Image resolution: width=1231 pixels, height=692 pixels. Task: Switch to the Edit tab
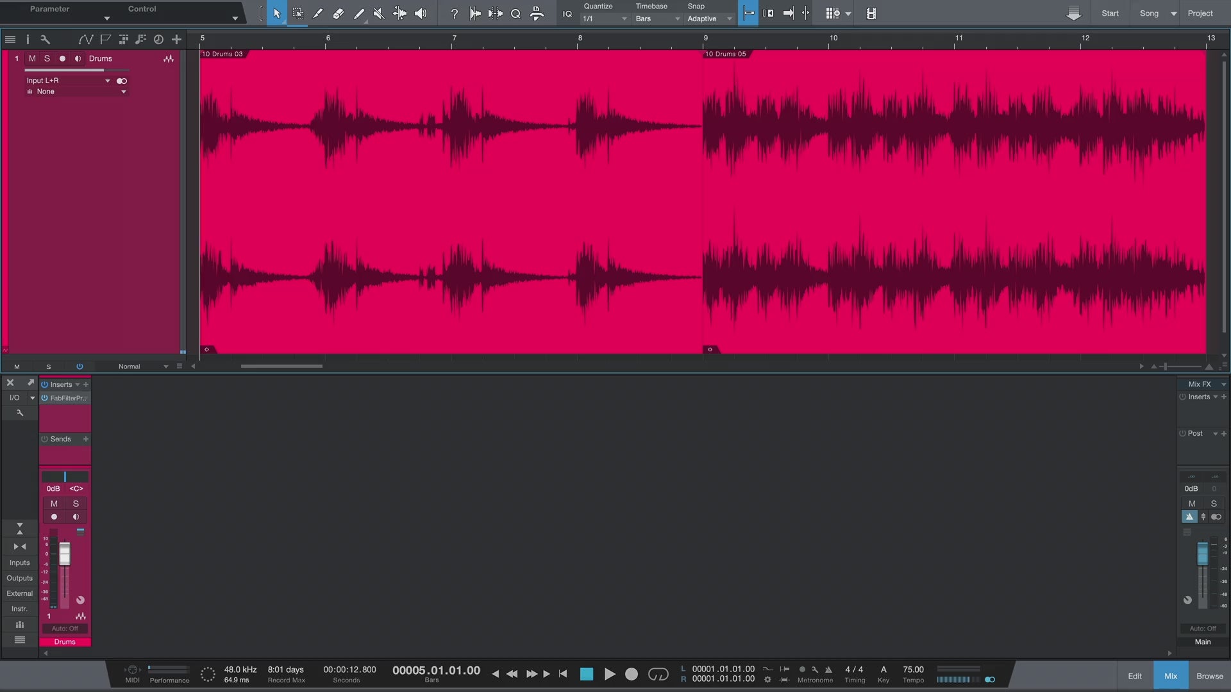pos(1134,676)
